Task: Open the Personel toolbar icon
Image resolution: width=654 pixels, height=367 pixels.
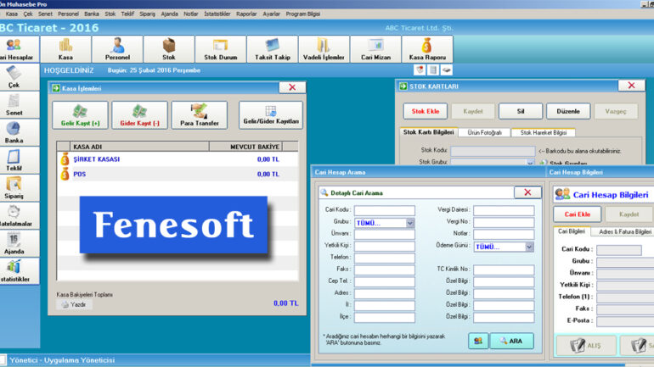Action: 117,49
